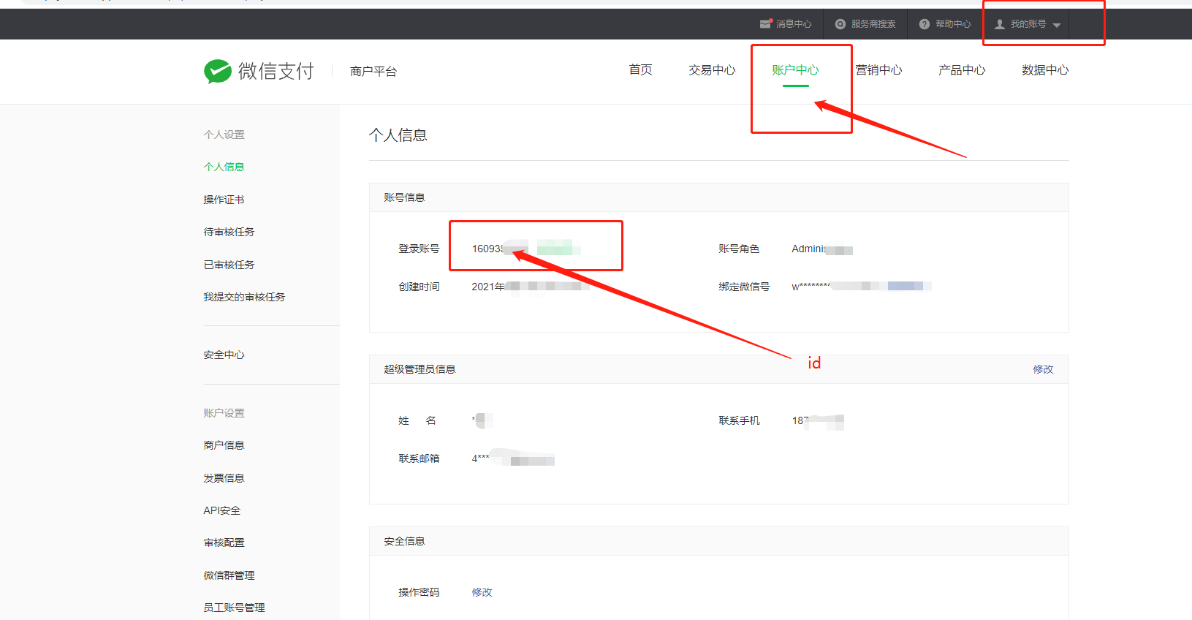Image resolution: width=1192 pixels, height=620 pixels.
Task: Open 我提交的审核任务 in the sidebar
Action: coord(244,297)
